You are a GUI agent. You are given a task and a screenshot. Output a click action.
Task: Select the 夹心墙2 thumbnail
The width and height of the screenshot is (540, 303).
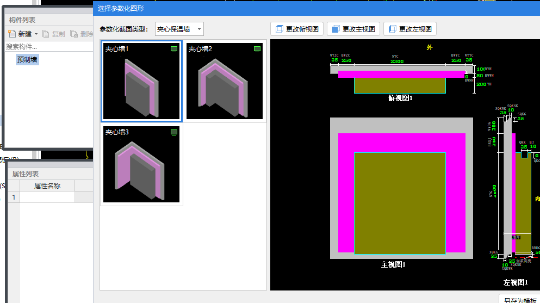pyautogui.click(x=225, y=81)
